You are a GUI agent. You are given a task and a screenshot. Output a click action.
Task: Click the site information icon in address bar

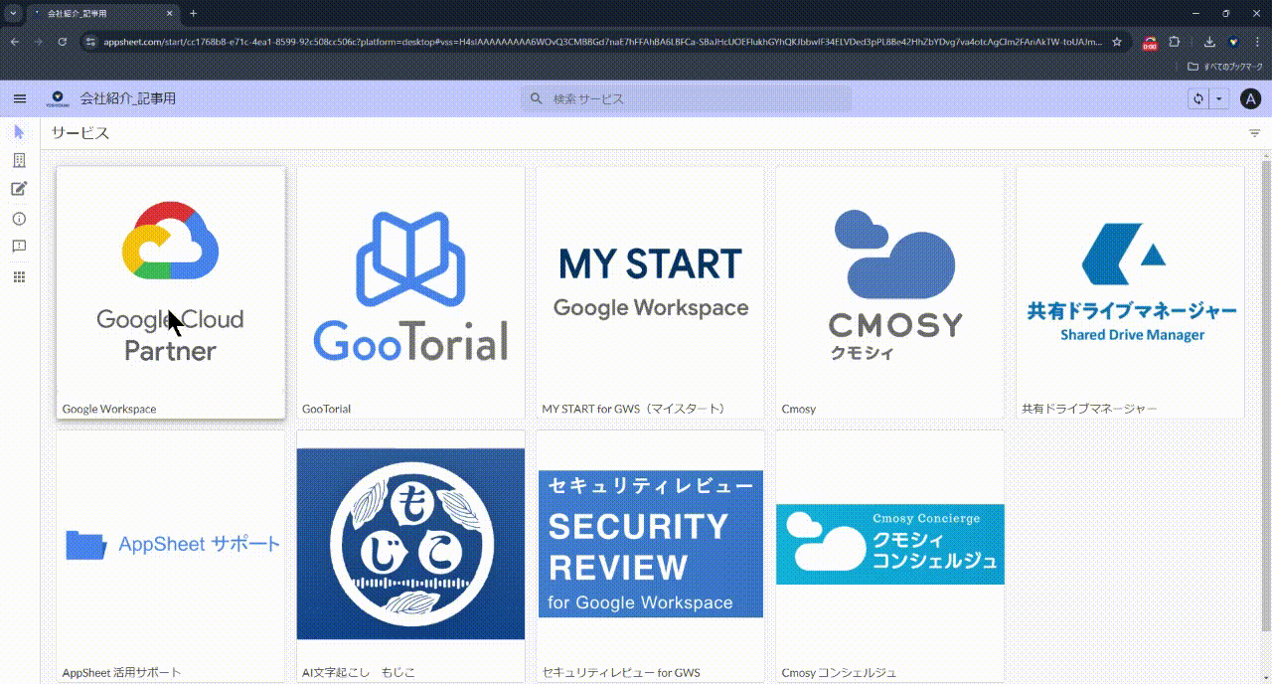point(90,42)
